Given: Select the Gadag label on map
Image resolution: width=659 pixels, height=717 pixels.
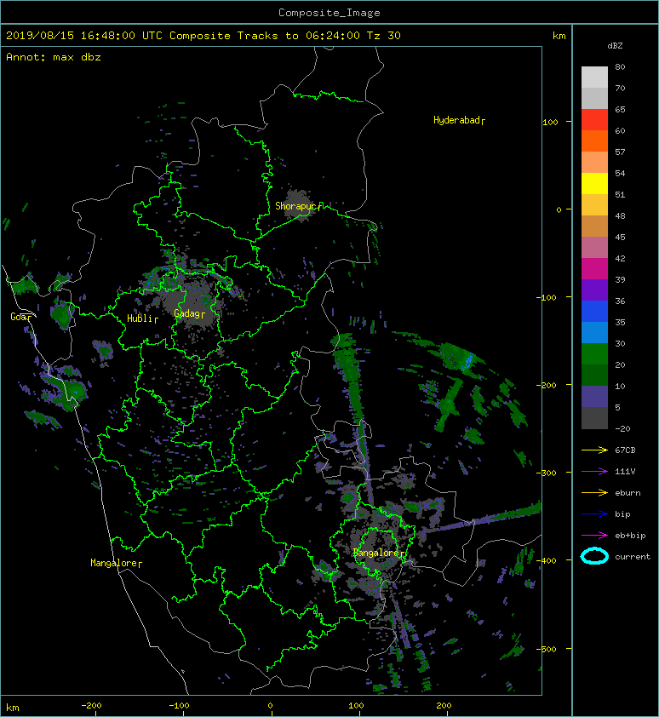Looking at the screenshot, I should 187,313.
